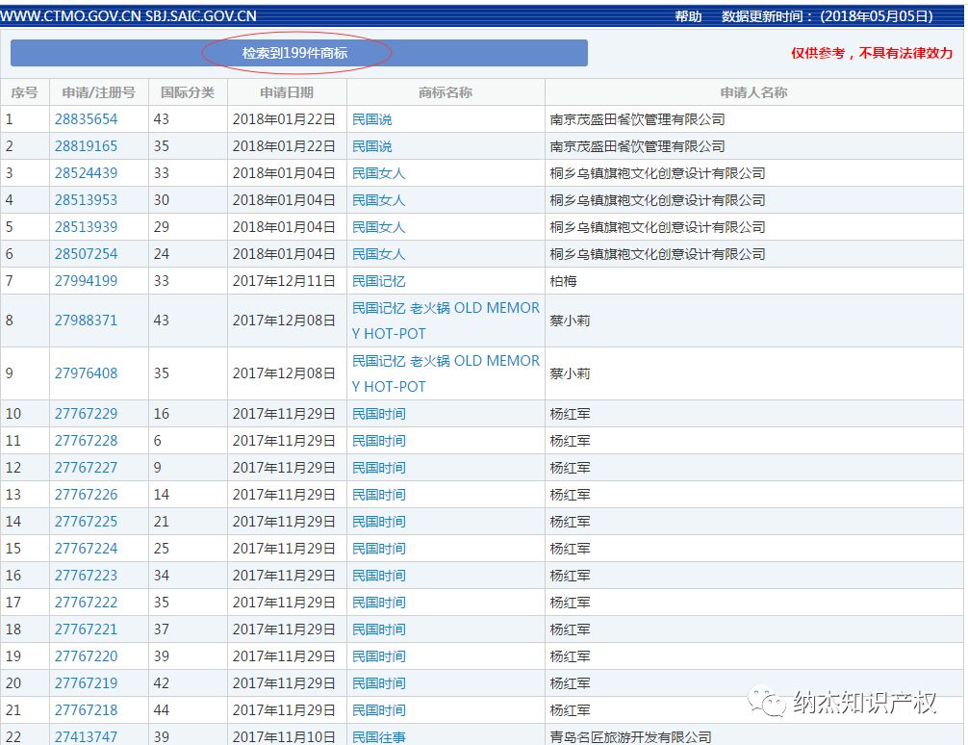Open registration number 28507254
968x745 pixels.
click(x=86, y=254)
